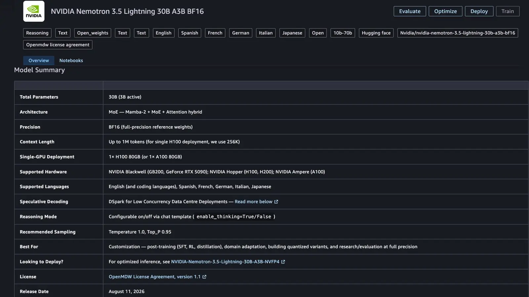
Task: Click the 30B (3B active) value
Action: pos(125,97)
